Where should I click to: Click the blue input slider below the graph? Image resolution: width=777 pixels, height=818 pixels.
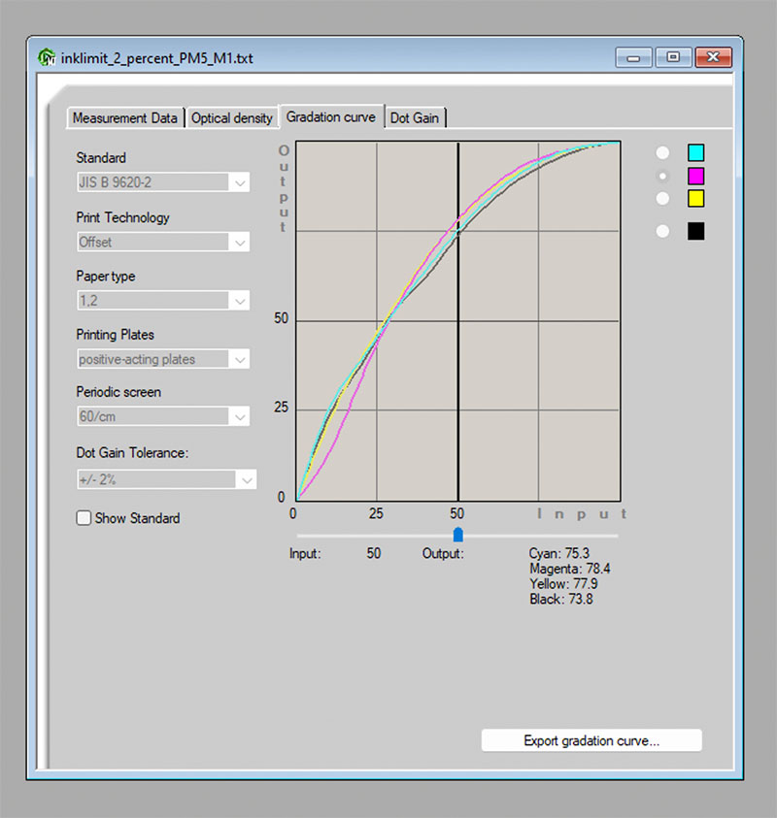tap(456, 534)
